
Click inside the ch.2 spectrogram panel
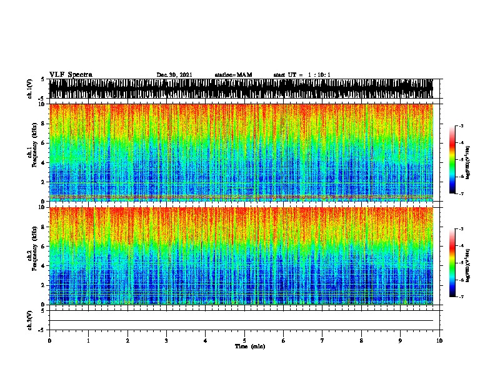click(x=241, y=256)
